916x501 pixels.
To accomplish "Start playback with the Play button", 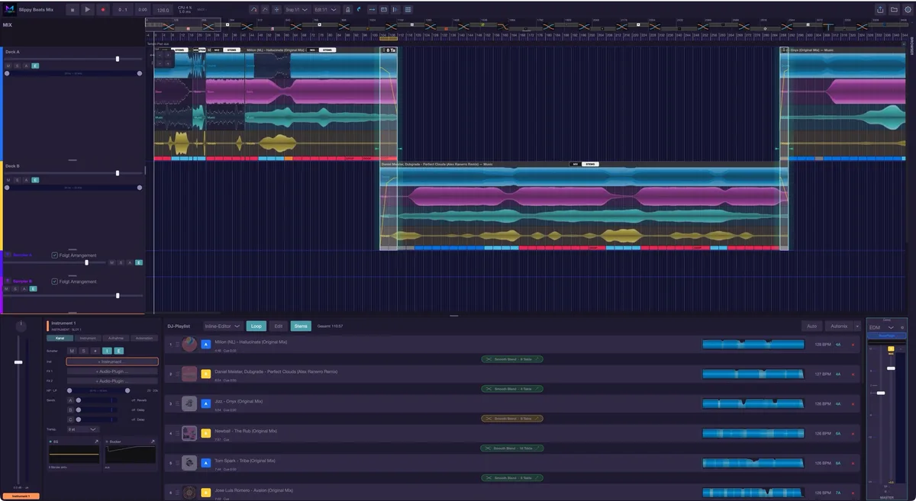I will pos(87,9).
